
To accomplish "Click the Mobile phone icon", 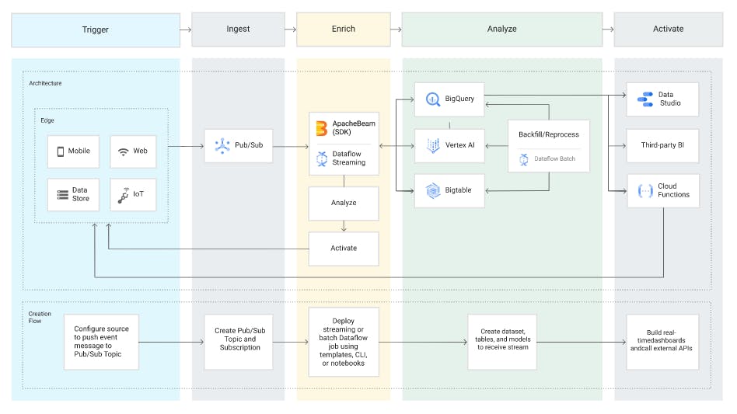I will pos(61,151).
